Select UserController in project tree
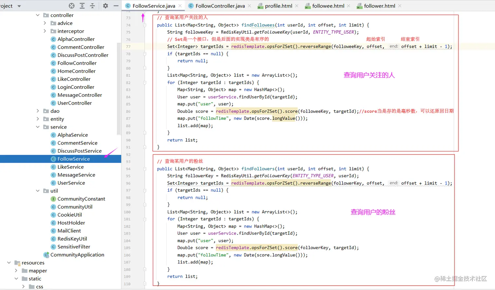Image resolution: width=495 pixels, height=290 pixels. point(75,103)
